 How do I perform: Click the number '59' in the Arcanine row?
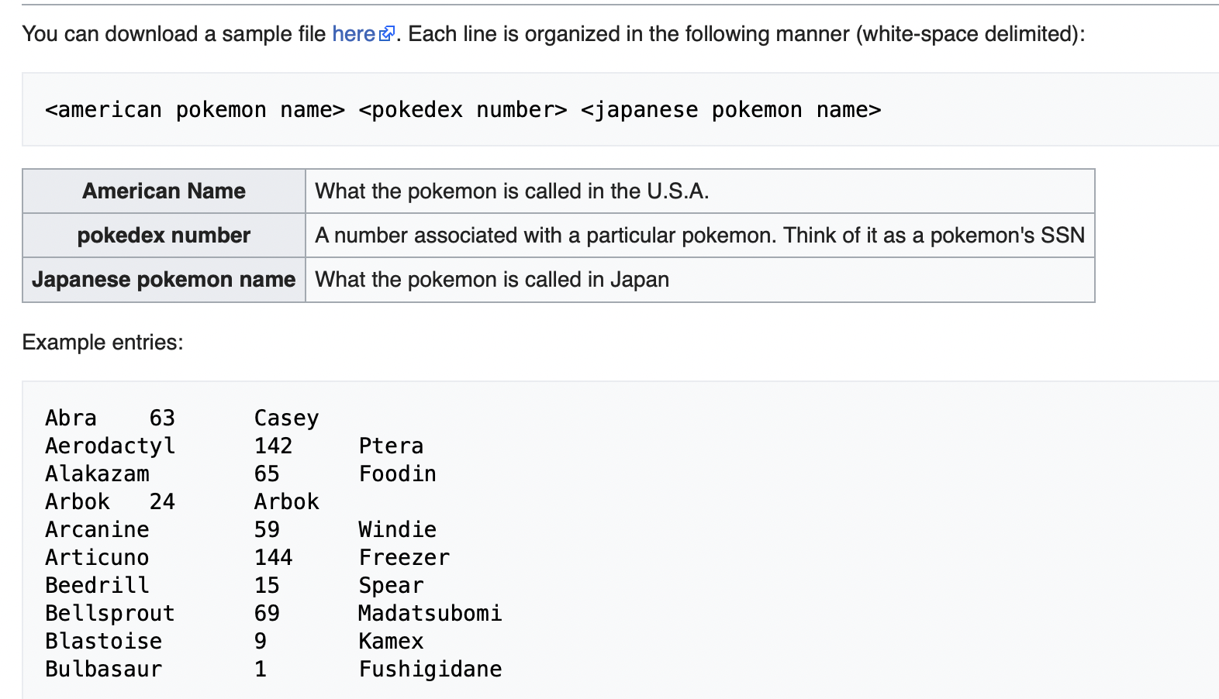[267, 530]
